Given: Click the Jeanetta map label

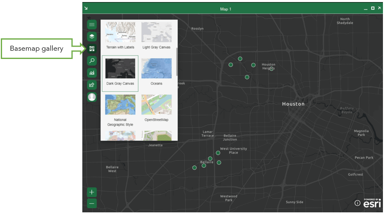Looking at the screenshot, I should tap(155, 145).
